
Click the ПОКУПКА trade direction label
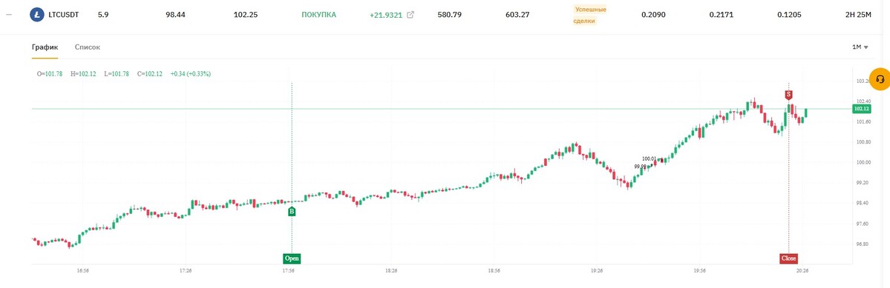[318, 15]
